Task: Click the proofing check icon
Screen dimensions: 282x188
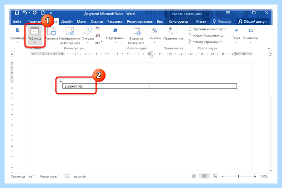Action: tap(67, 176)
